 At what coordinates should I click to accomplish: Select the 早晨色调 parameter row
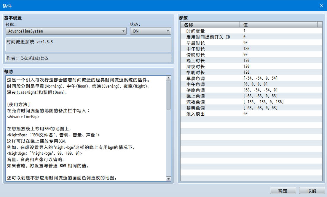(x=251, y=78)
